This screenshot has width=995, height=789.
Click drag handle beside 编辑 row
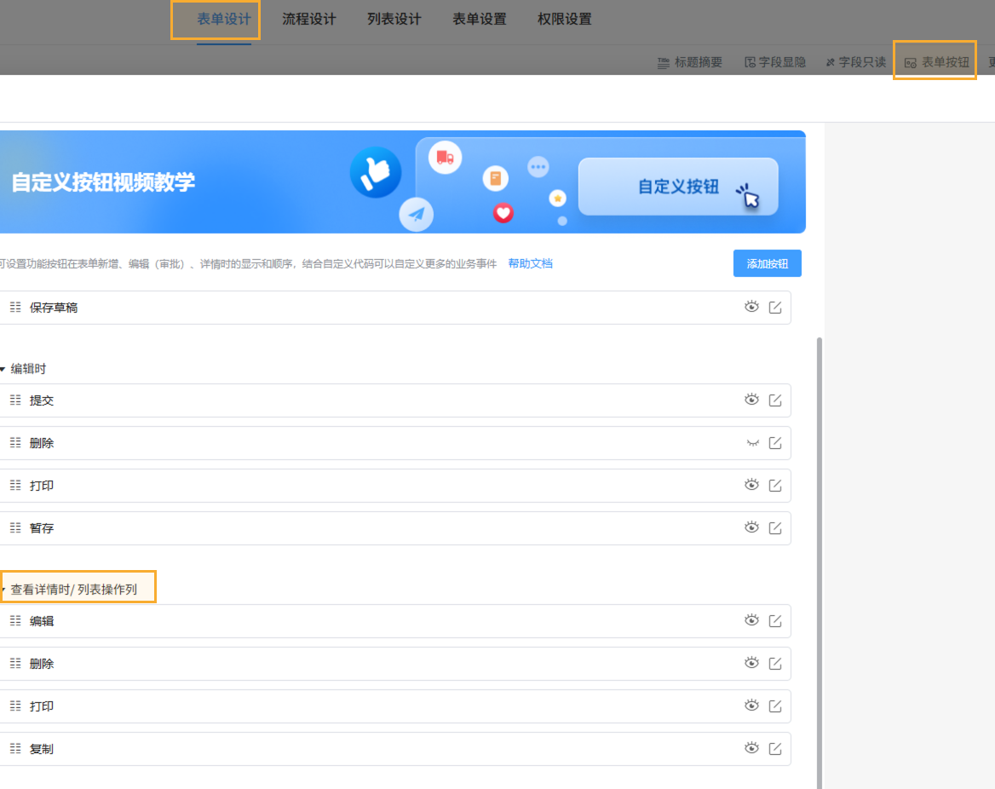(x=15, y=621)
